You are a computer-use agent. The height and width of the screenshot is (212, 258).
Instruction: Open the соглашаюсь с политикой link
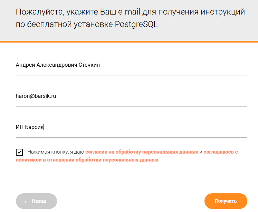tap(221, 152)
